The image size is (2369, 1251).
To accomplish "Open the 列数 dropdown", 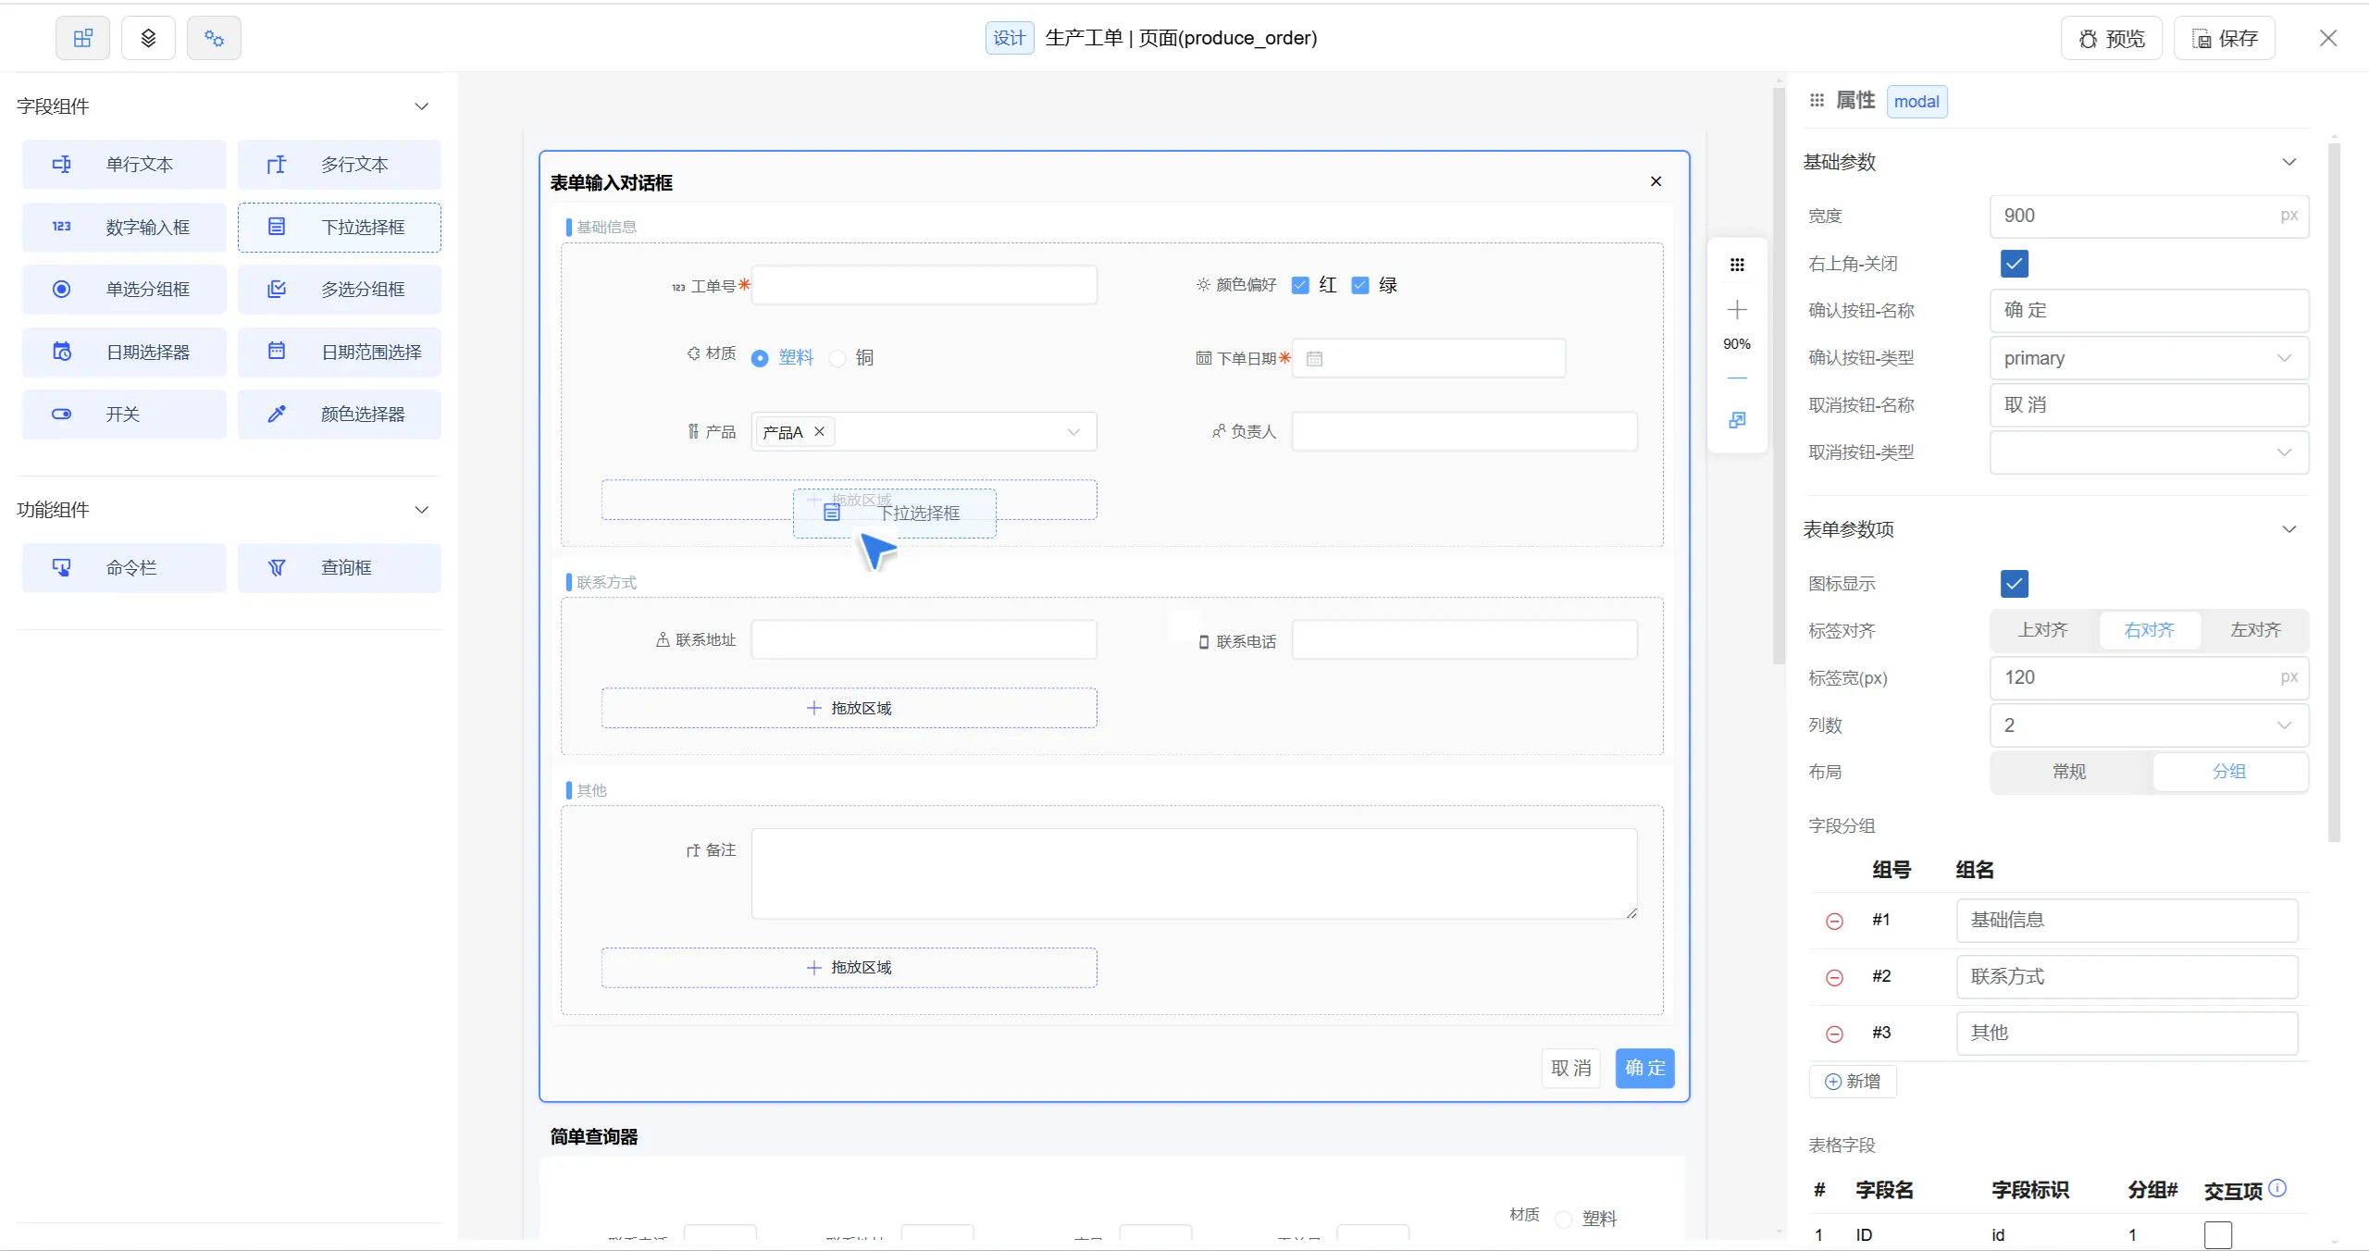I will 2149,725.
